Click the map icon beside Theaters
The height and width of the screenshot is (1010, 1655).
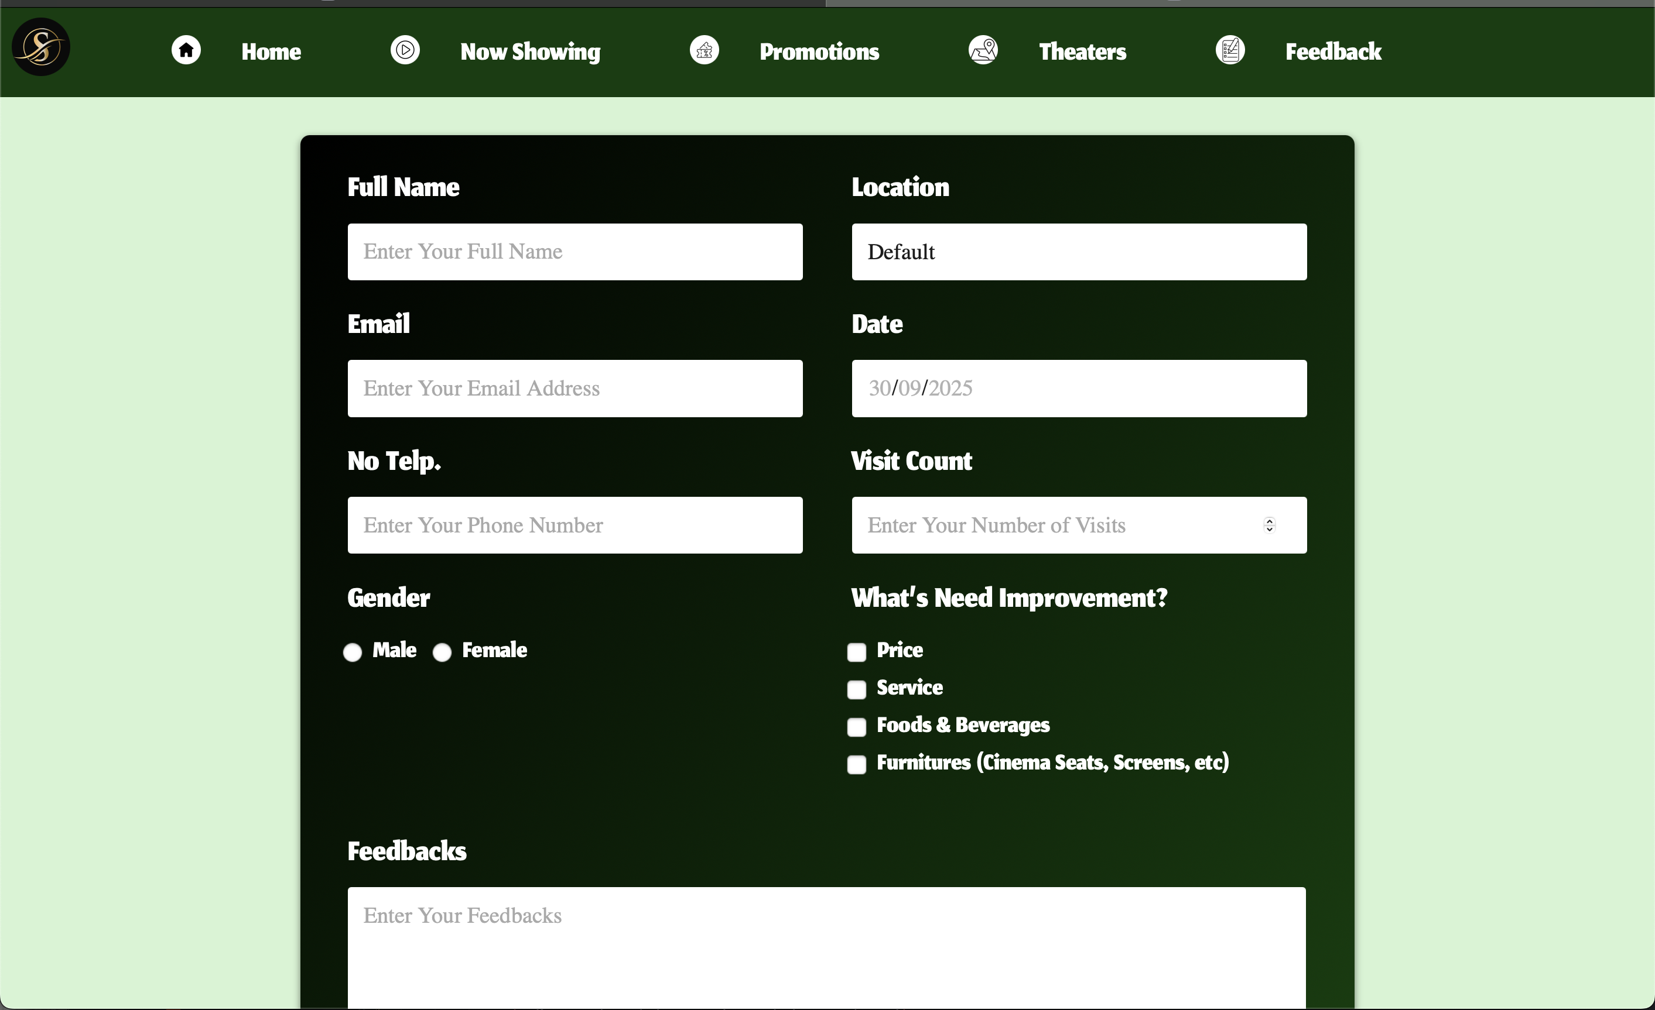click(x=983, y=50)
